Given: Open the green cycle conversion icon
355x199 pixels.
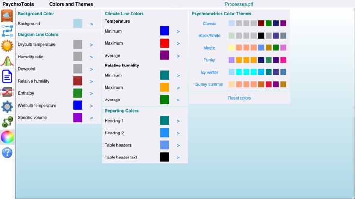Looking at the screenshot, I should [x=7, y=122].
